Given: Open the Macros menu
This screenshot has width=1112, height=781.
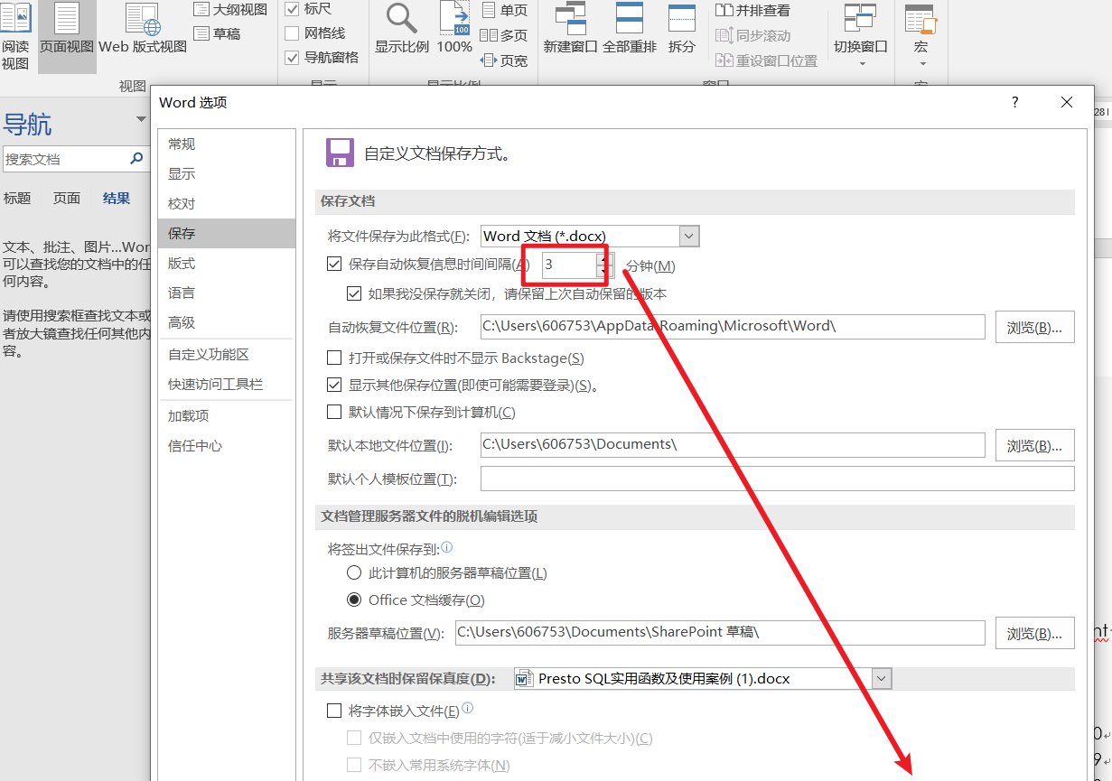Looking at the screenshot, I should click(x=920, y=36).
